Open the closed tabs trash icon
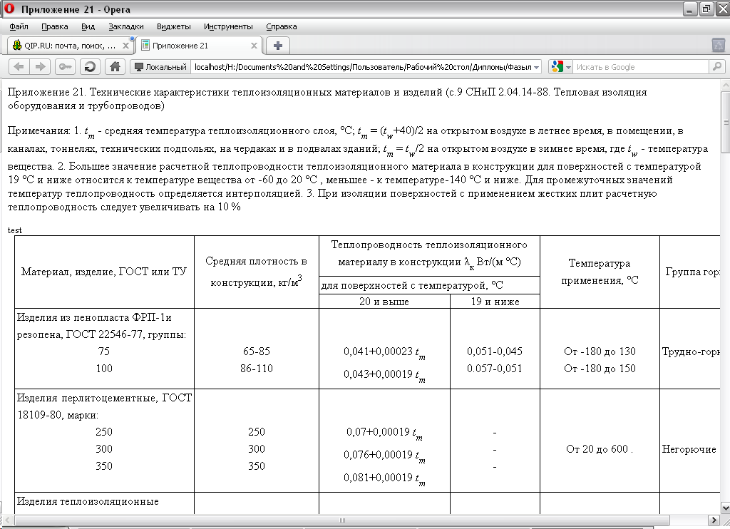The image size is (730, 529). pos(719,45)
